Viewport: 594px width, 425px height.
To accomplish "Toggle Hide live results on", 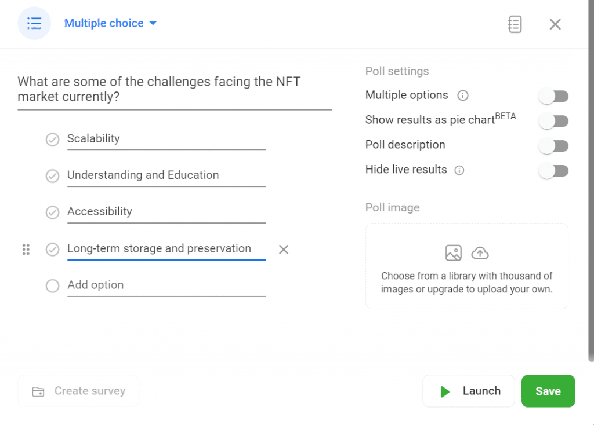I will tap(553, 171).
